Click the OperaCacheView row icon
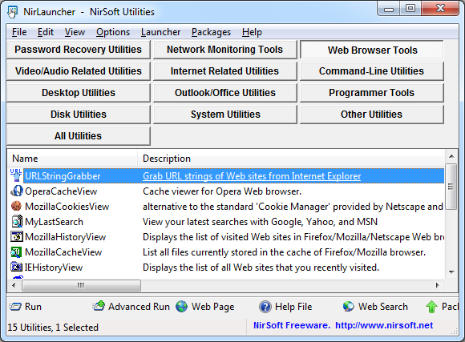Screen dimensions: 465x342 point(17,191)
